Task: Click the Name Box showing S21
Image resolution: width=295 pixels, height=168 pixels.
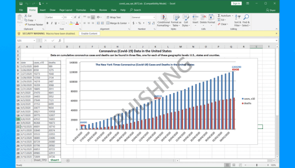Action: (x=26, y=40)
